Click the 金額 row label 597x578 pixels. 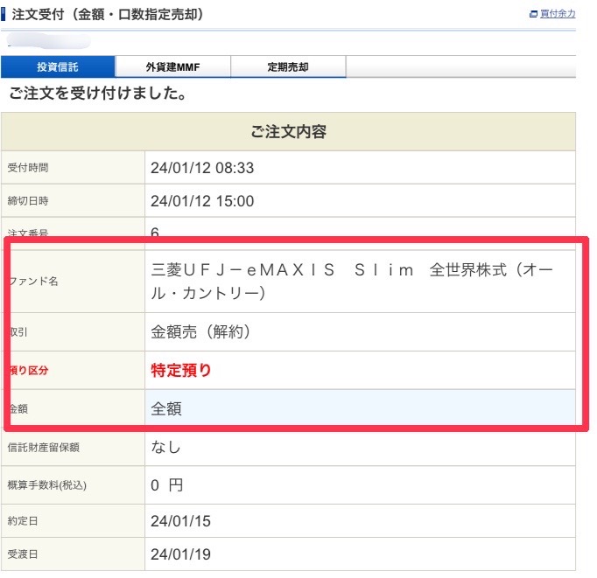[x=18, y=408]
